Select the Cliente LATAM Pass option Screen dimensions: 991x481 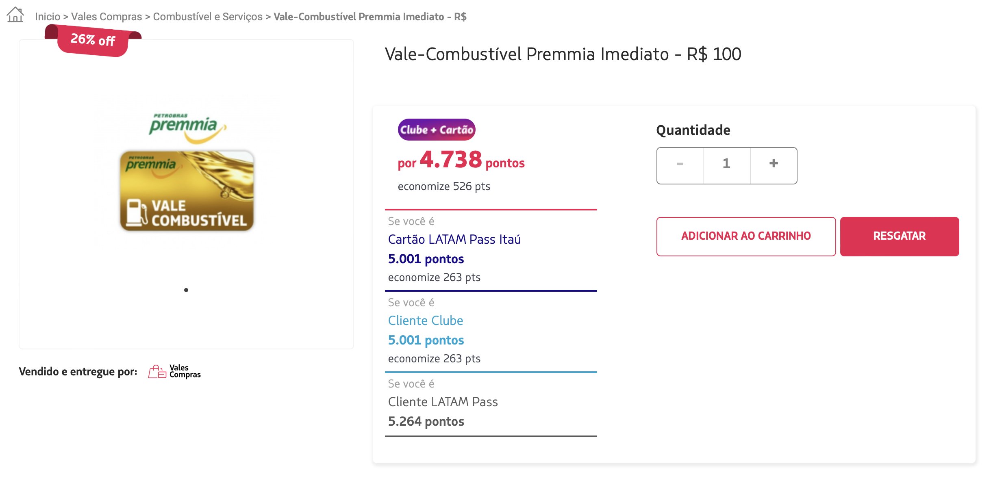click(x=491, y=405)
